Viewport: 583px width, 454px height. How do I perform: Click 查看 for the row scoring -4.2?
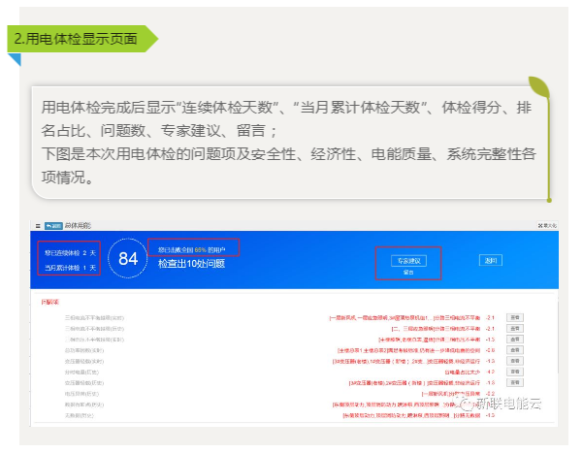pos(515,372)
